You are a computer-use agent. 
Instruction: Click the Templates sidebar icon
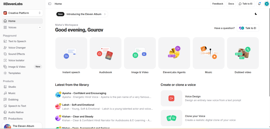click(x=5, y=73)
